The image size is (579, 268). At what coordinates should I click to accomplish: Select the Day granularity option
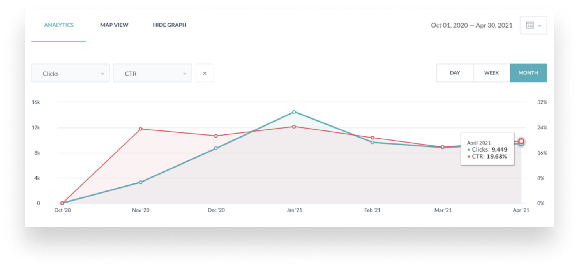pos(455,73)
